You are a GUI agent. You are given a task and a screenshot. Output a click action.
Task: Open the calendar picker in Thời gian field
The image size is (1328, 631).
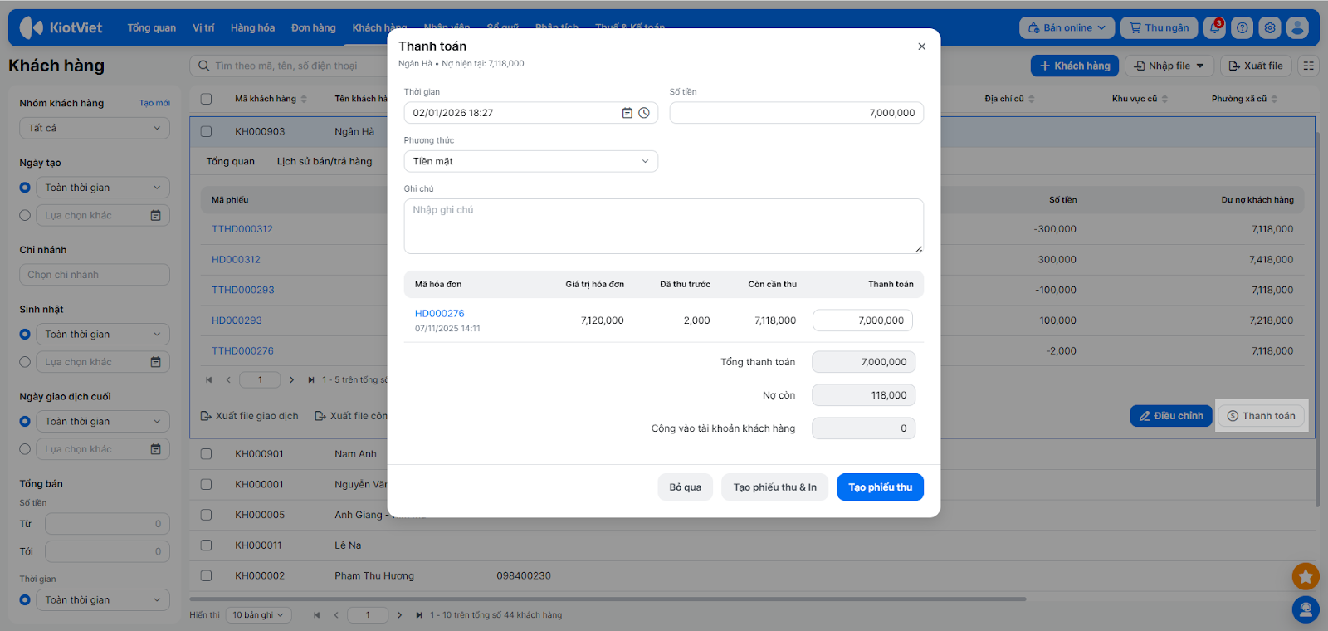(x=627, y=113)
